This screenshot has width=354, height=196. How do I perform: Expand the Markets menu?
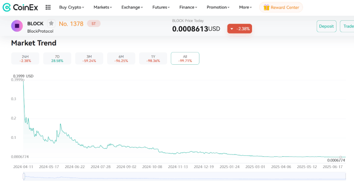(x=103, y=7)
